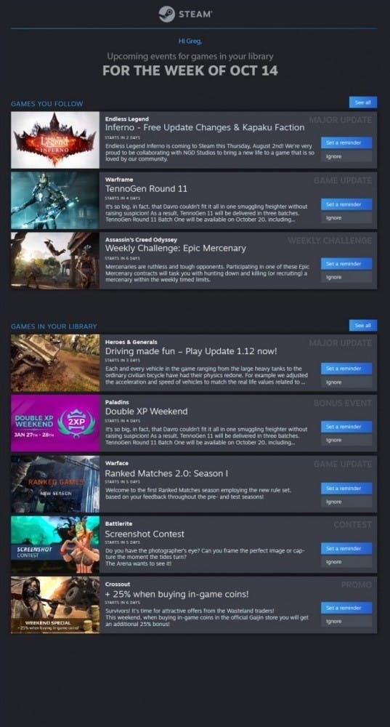The height and width of the screenshot is (727, 390).
Task: Set a reminder for Battlerite Screenshot Contest
Action: (346, 548)
